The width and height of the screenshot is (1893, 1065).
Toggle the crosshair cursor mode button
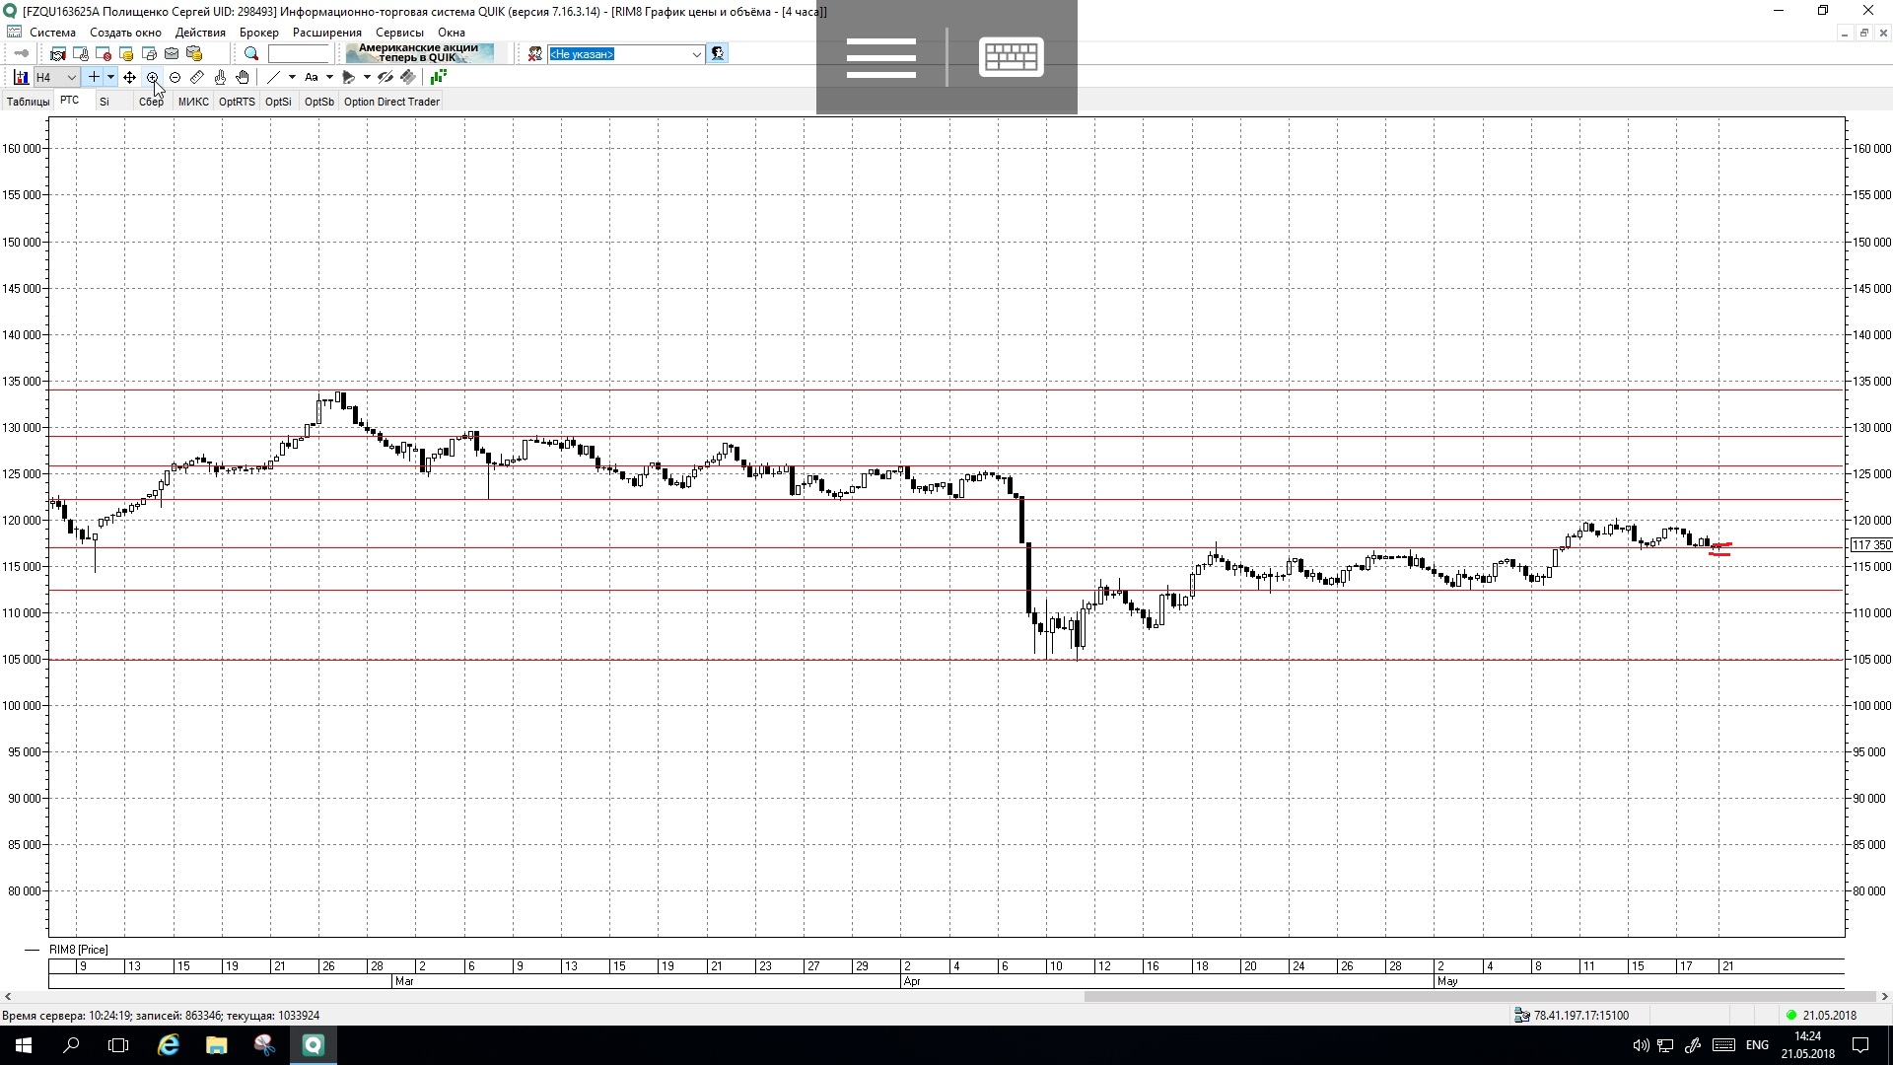point(94,77)
